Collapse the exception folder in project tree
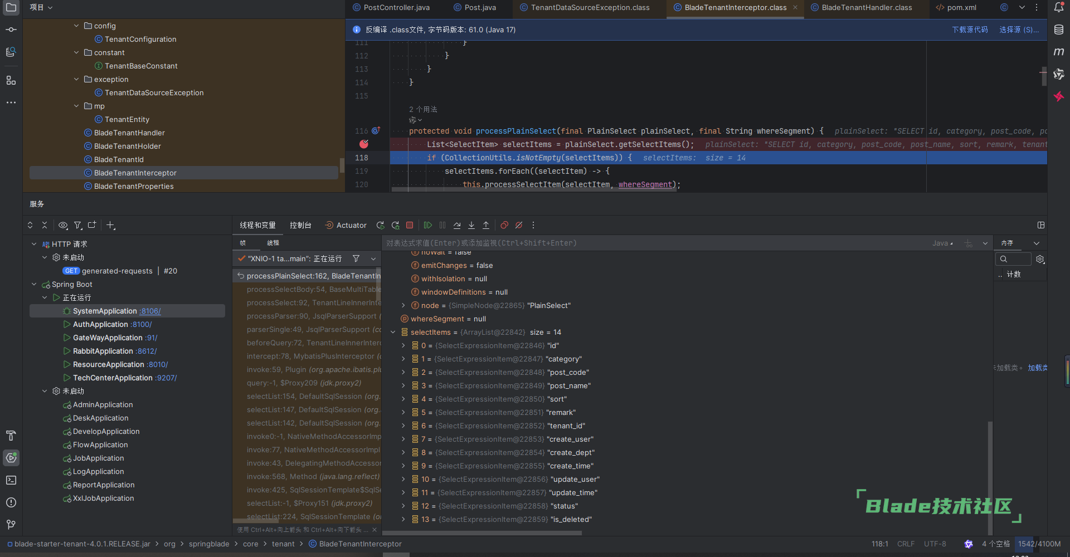 coord(76,79)
